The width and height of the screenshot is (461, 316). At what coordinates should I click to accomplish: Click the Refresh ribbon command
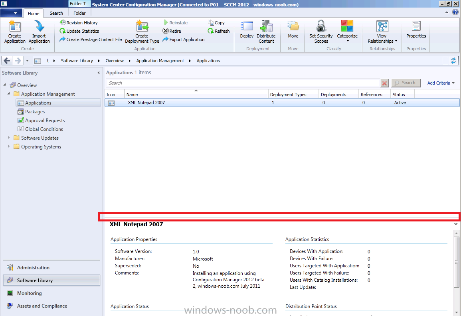[x=218, y=31]
